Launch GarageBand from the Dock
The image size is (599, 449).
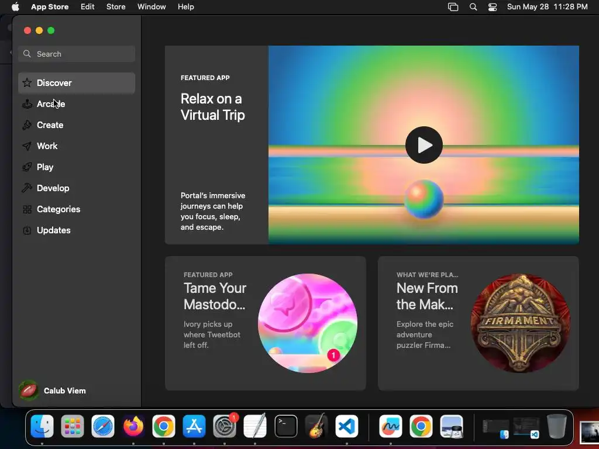click(316, 426)
